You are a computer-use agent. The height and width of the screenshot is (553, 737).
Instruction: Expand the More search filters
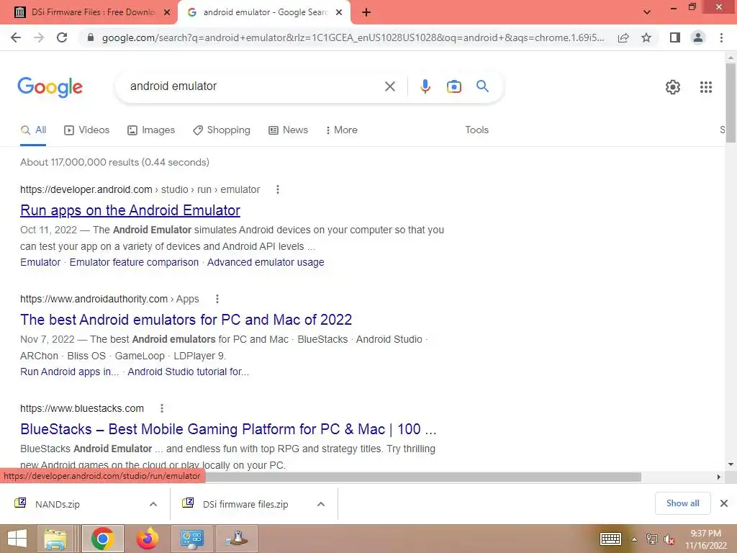click(x=342, y=130)
